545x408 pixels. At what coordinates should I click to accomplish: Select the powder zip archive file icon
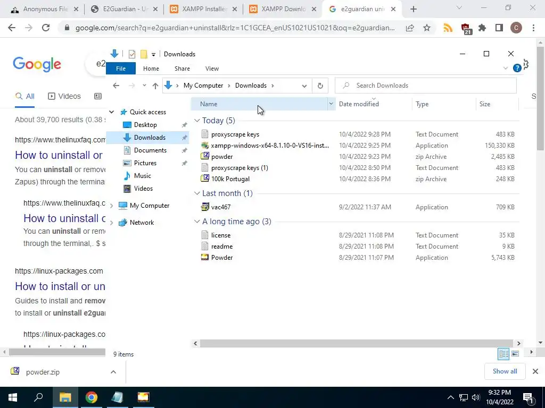(205, 156)
